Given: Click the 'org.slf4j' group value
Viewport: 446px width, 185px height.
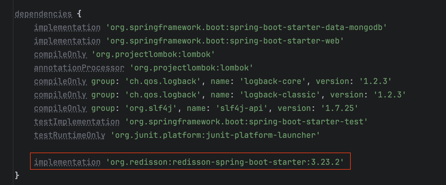Looking at the screenshot, I should [x=151, y=108].
